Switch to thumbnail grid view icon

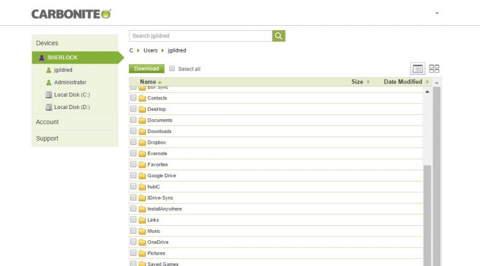[434, 69]
